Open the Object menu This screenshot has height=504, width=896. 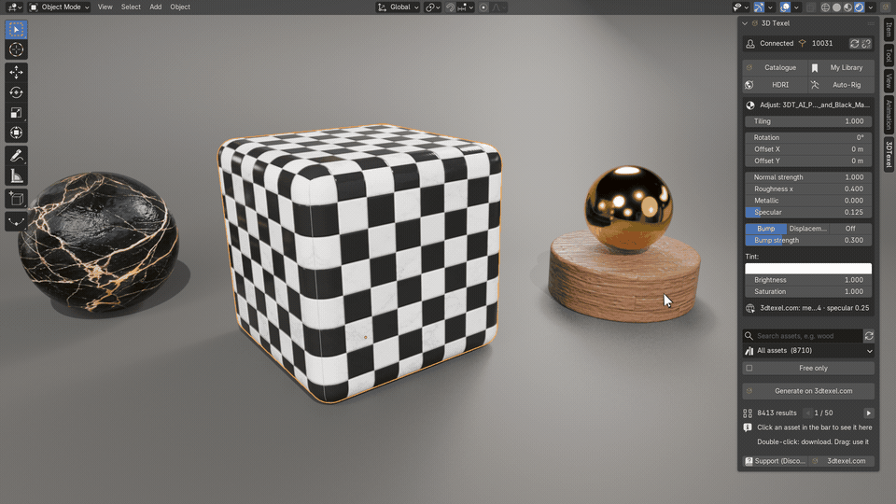tap(180, 7)
